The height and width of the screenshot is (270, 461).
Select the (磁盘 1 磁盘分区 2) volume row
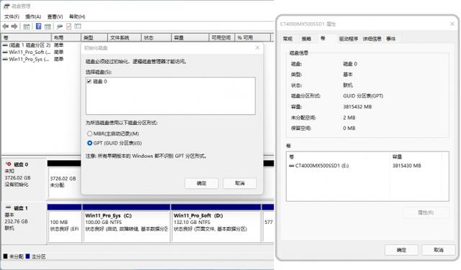click(x=32, y=45)
